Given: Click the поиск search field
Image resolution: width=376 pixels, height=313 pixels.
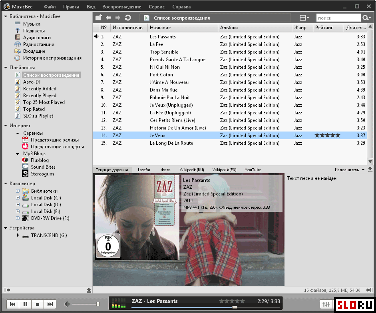Looking at the screenshot, I should coord(338,18).
